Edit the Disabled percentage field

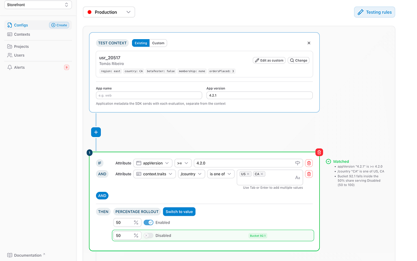tap(127, 235)
